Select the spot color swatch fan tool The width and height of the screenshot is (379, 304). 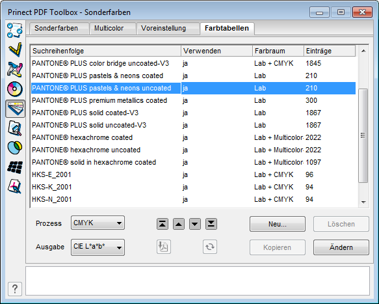tap(16, 109)
